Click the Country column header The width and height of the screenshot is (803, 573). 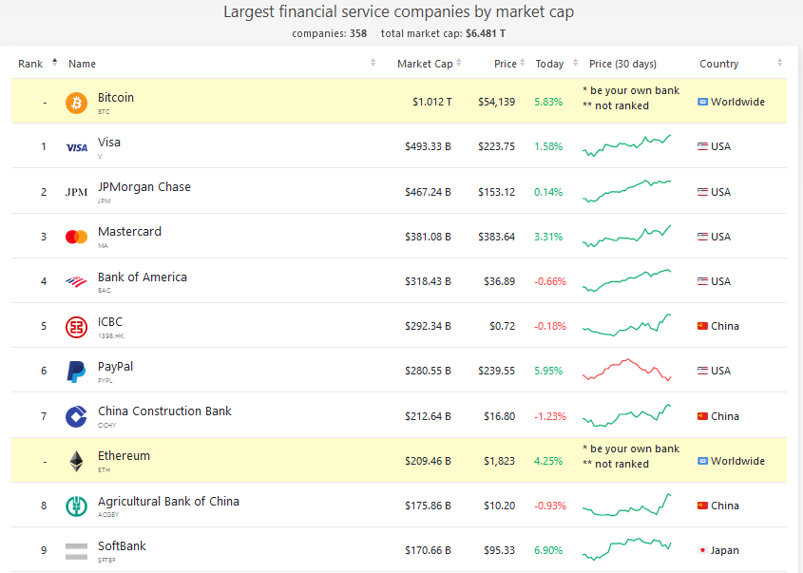[x=719, y=64]
